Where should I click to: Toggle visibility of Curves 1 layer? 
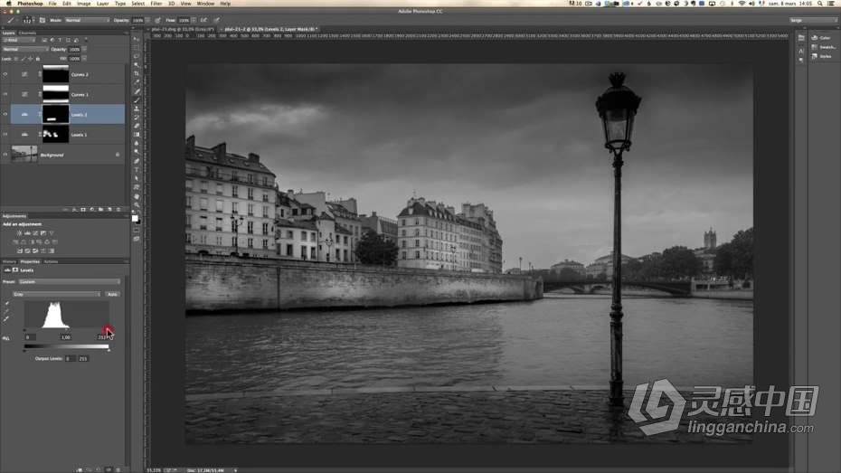click(x=5, y=94)
